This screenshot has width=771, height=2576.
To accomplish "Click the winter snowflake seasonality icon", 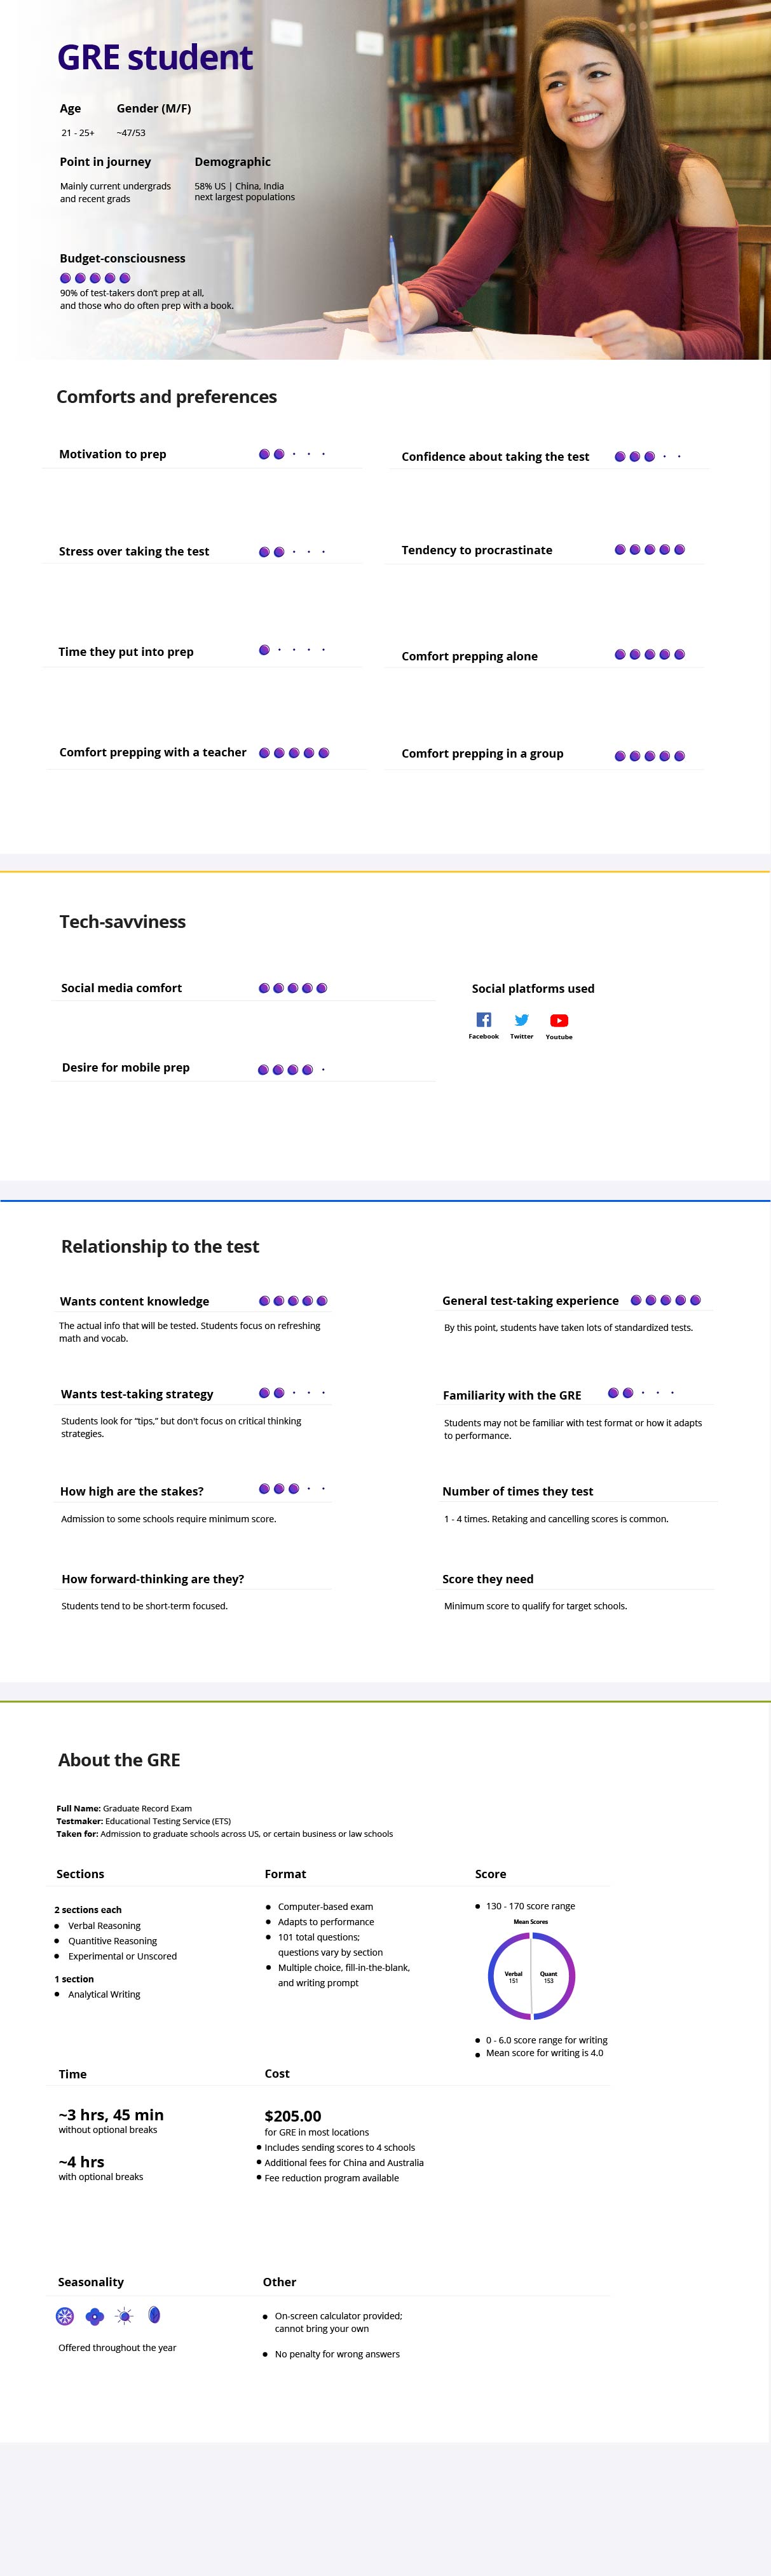I will (65, 2315).
